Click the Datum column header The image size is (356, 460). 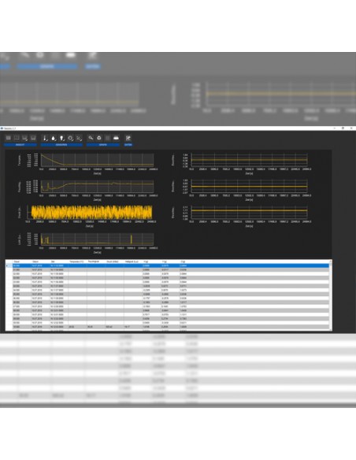coord(35,262)
